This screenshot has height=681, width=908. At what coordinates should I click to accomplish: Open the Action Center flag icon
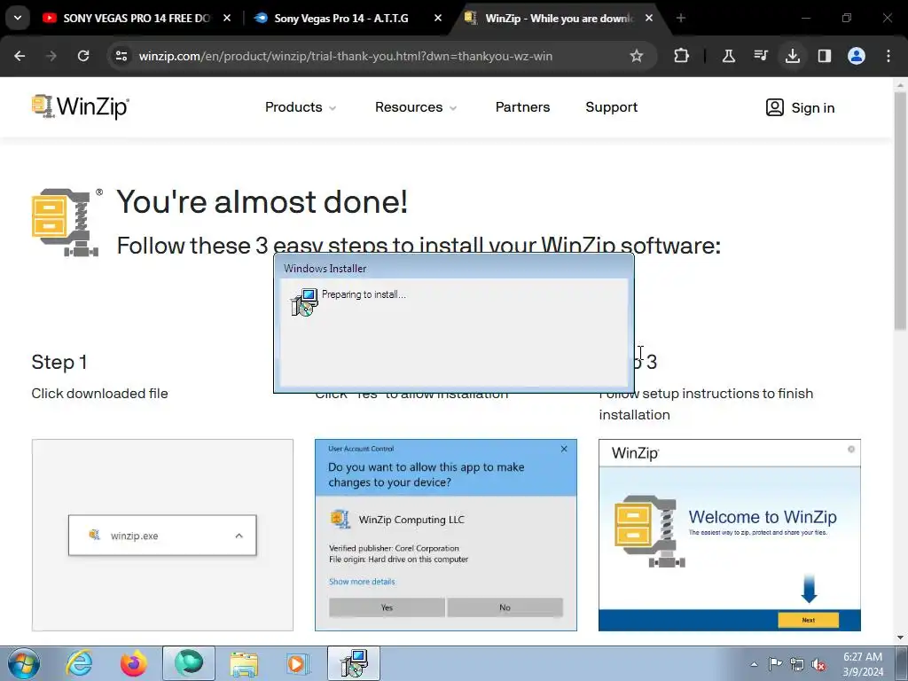(x=775, y=664)
